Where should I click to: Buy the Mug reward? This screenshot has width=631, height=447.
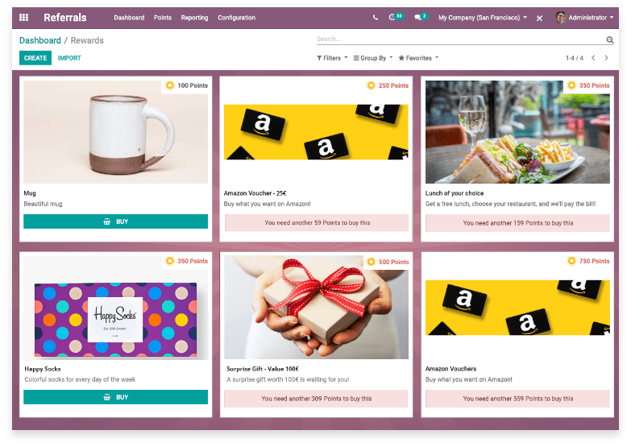115,221
